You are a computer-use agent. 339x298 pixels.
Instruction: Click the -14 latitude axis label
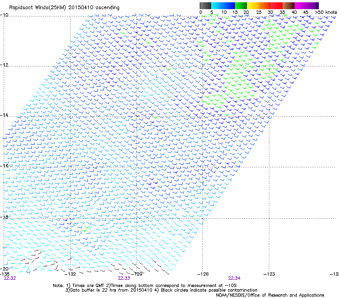point(4,115)
